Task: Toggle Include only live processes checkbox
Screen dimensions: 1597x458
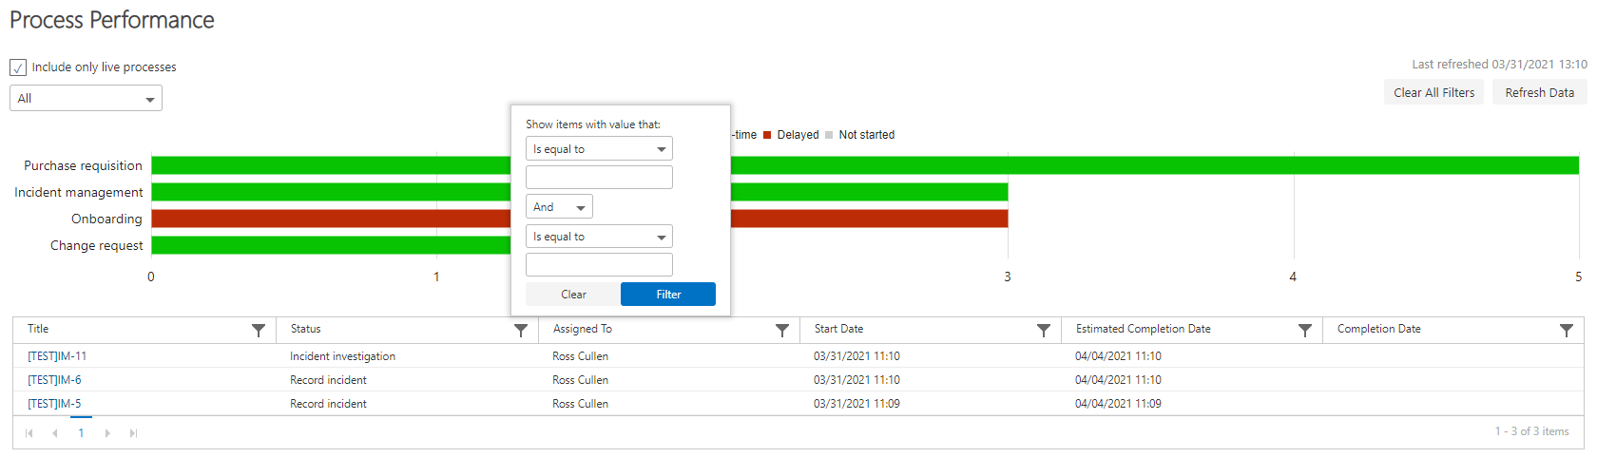Action: 18,67
